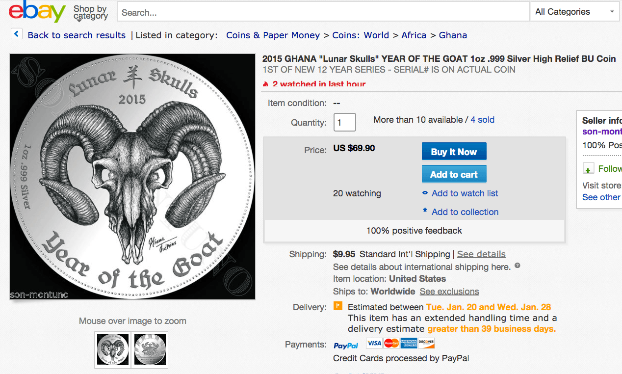Open the Shop by category dropdown
This screenshot has width=622, height=374.
click(90, 13)
